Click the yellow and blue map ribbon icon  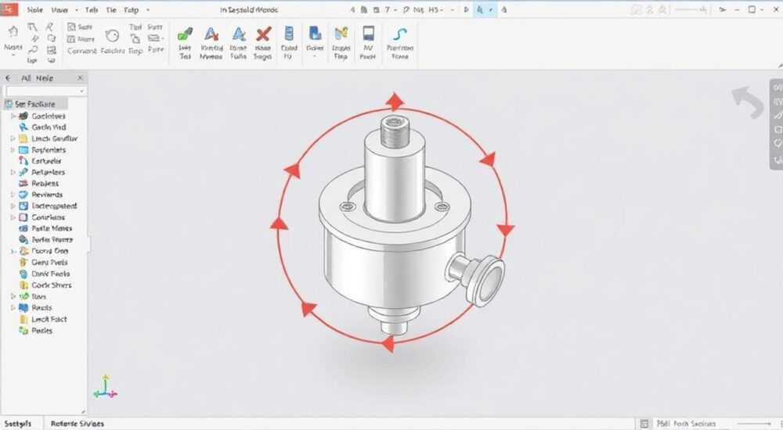pos(341,34)
